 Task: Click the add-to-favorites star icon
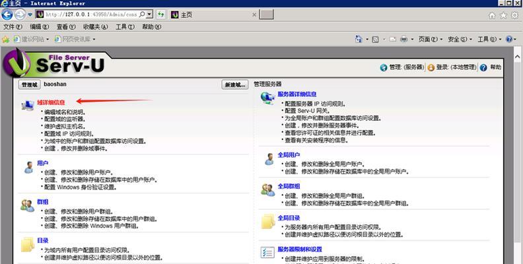[x=5, y=40]
